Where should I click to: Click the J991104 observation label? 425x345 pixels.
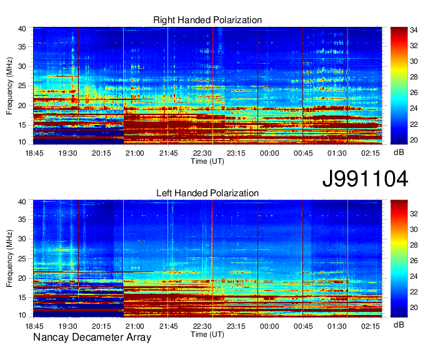point(365,179)
